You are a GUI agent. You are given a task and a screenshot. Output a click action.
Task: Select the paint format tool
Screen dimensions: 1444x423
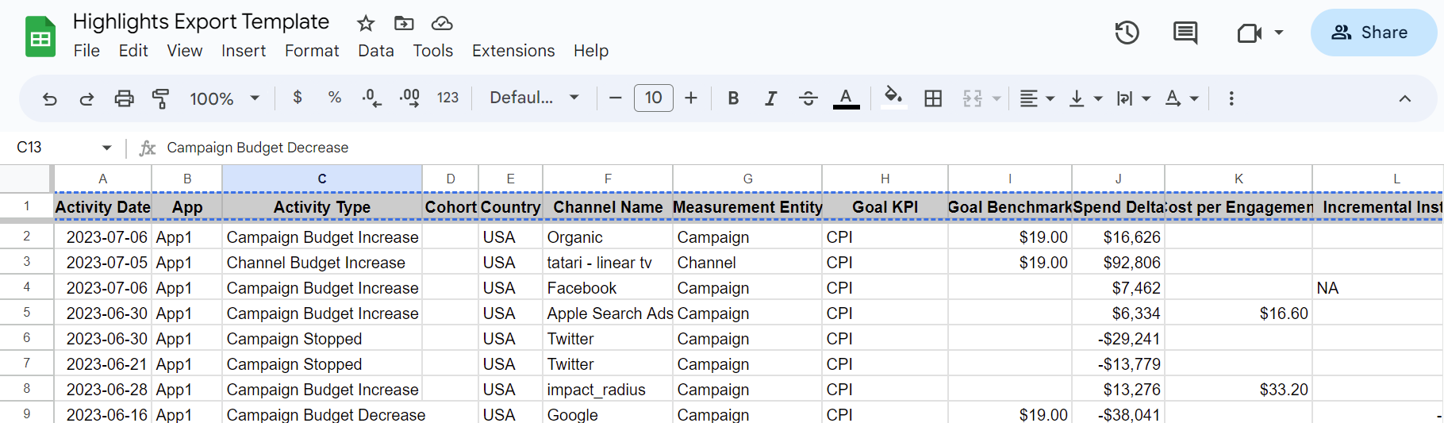pos(160,98)
